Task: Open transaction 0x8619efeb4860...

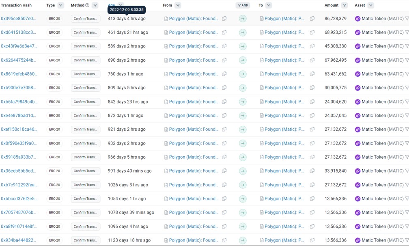Action: 19,74
